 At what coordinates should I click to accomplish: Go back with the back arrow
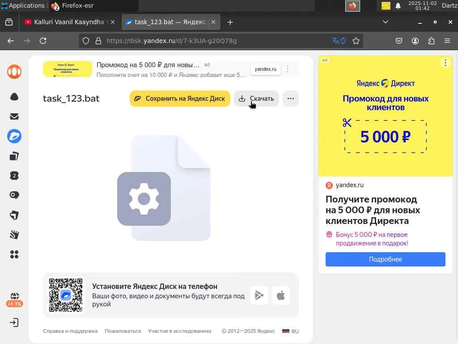pyautogui.click(x=11, y=41)
